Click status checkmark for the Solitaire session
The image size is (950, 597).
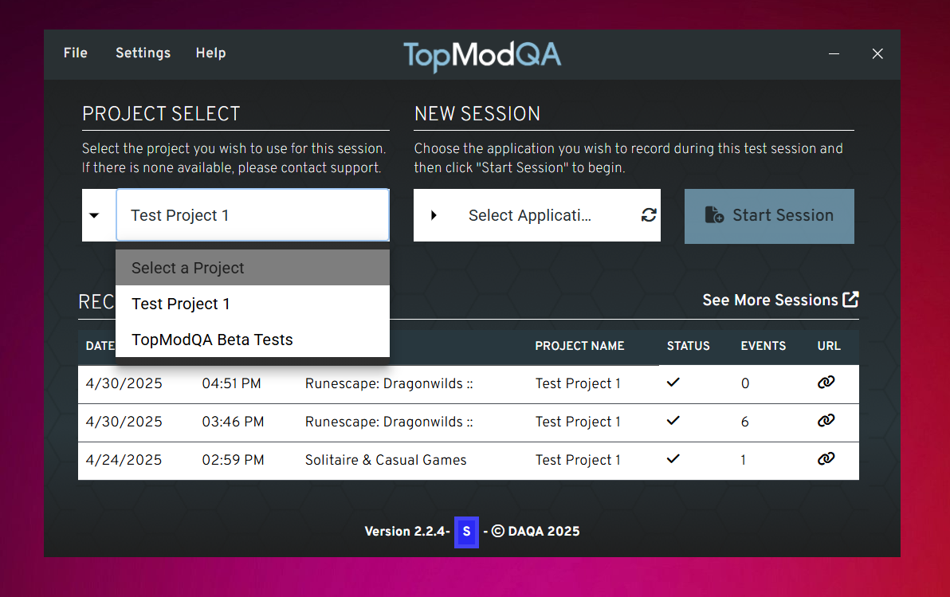point(673,459)
